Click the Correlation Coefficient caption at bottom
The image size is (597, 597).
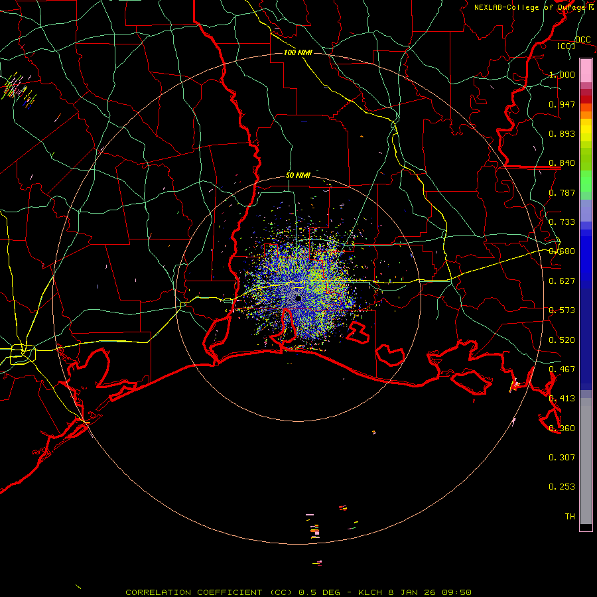298,592
